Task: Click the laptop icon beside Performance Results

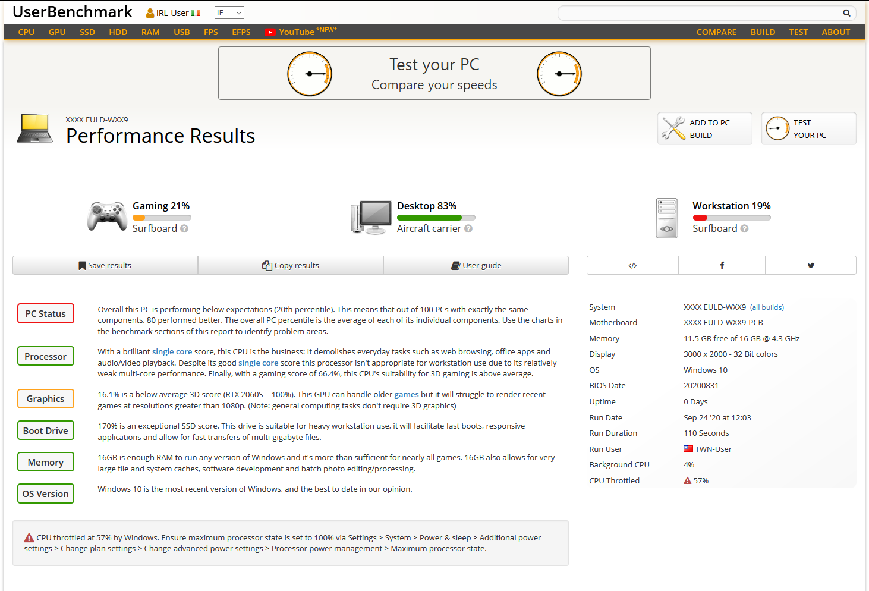Action: pyautogui.click(x=35, y=128)
